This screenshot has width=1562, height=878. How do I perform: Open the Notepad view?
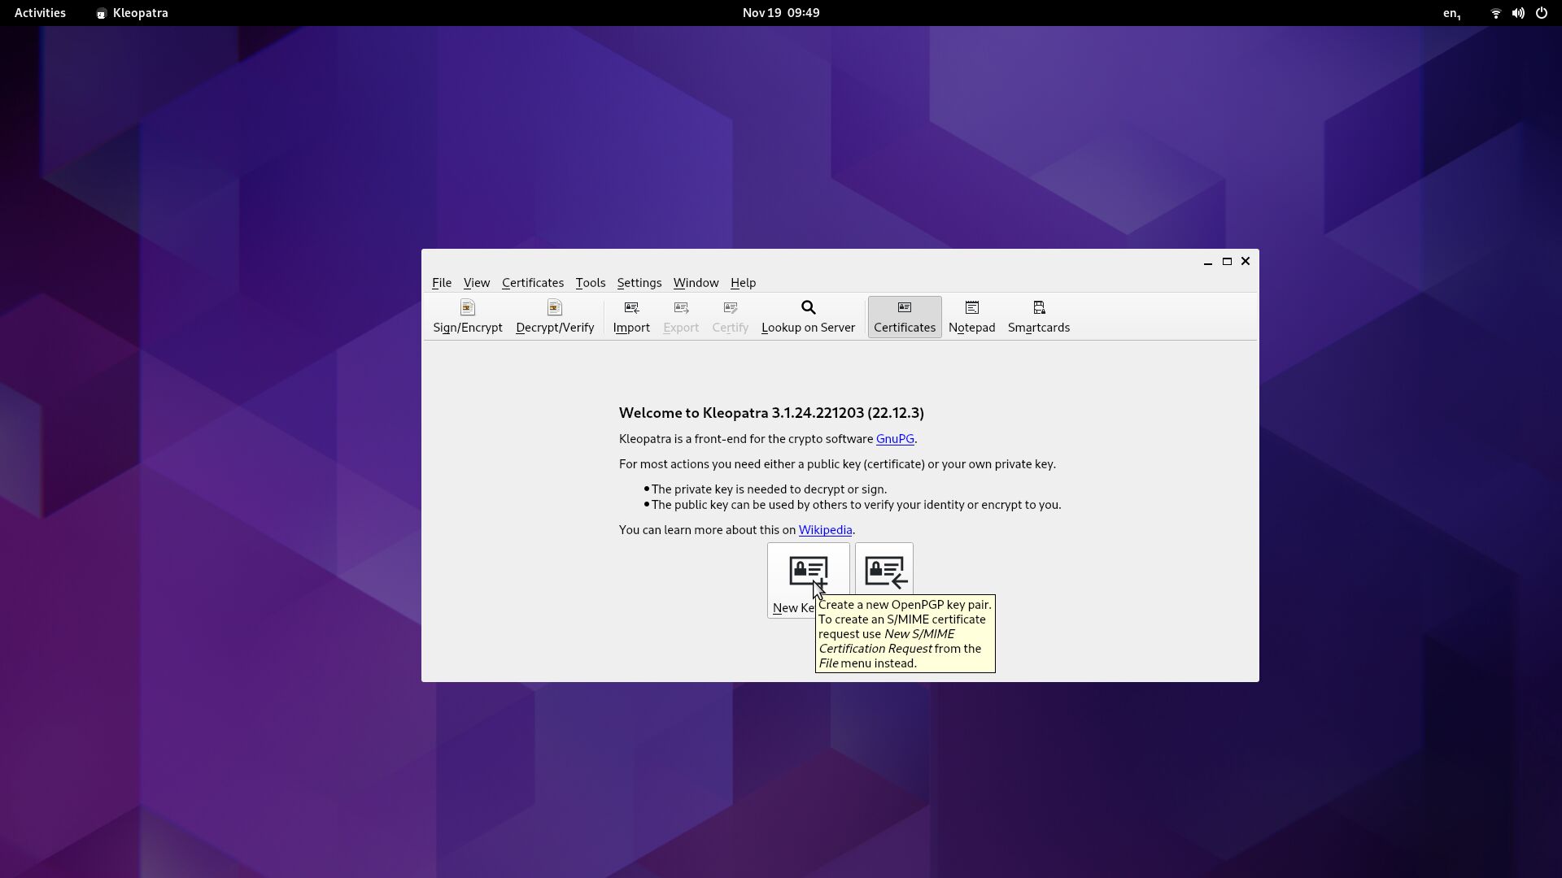(971, 316)
